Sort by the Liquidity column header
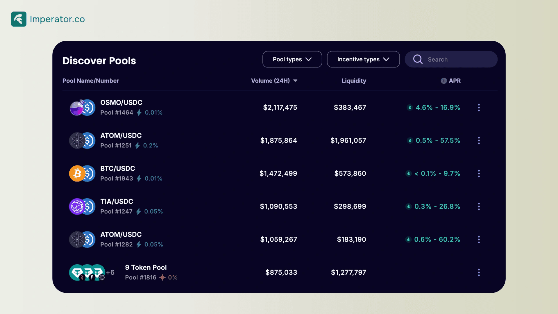The image size is (558, 314). coord(354,81)
